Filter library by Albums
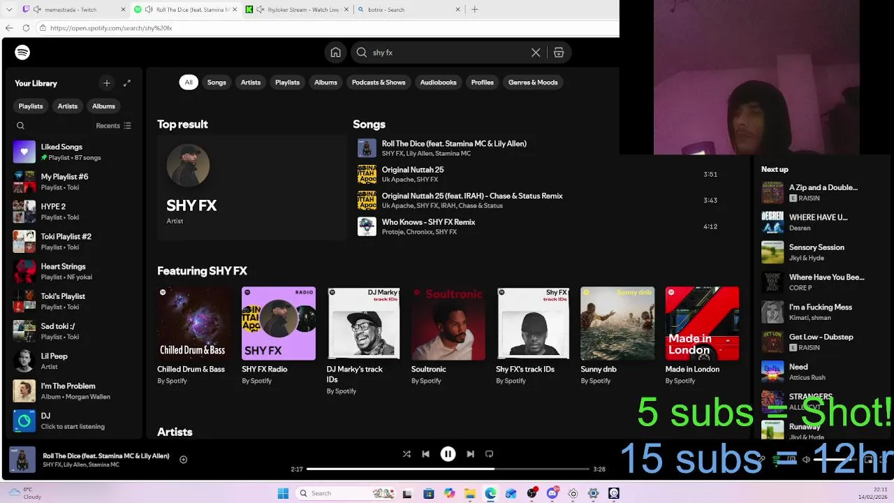Screen dimensions: 894x503 tap(103, 106)
